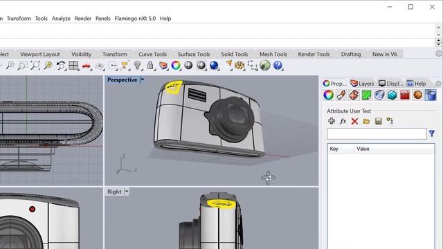
Task: Open the Transform menu
Action: (x=19, y=19)
